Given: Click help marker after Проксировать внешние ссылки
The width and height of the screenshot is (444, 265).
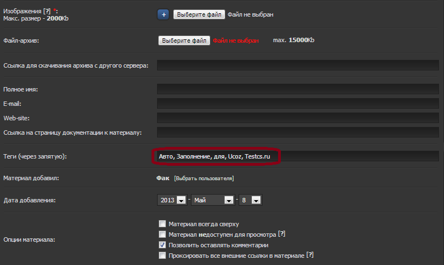Looking at the screenshot, I should (310, 255).
